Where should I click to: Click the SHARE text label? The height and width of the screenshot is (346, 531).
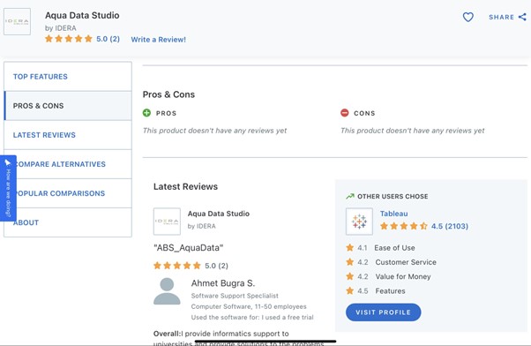pyautogui.click(x=501, y=17)
